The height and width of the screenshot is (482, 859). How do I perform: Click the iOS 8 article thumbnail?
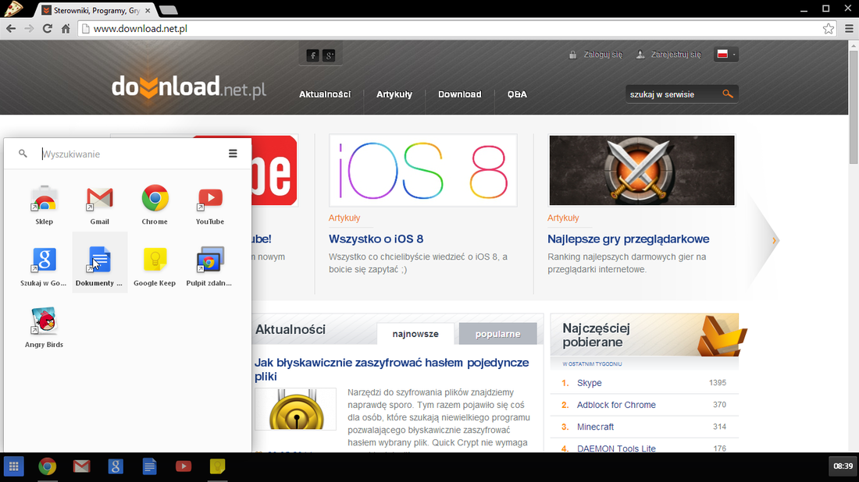(x=423, y=171)
